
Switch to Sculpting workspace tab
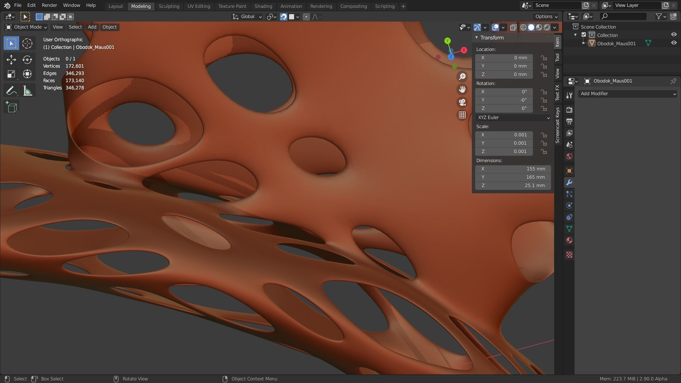tap(169, 6)
